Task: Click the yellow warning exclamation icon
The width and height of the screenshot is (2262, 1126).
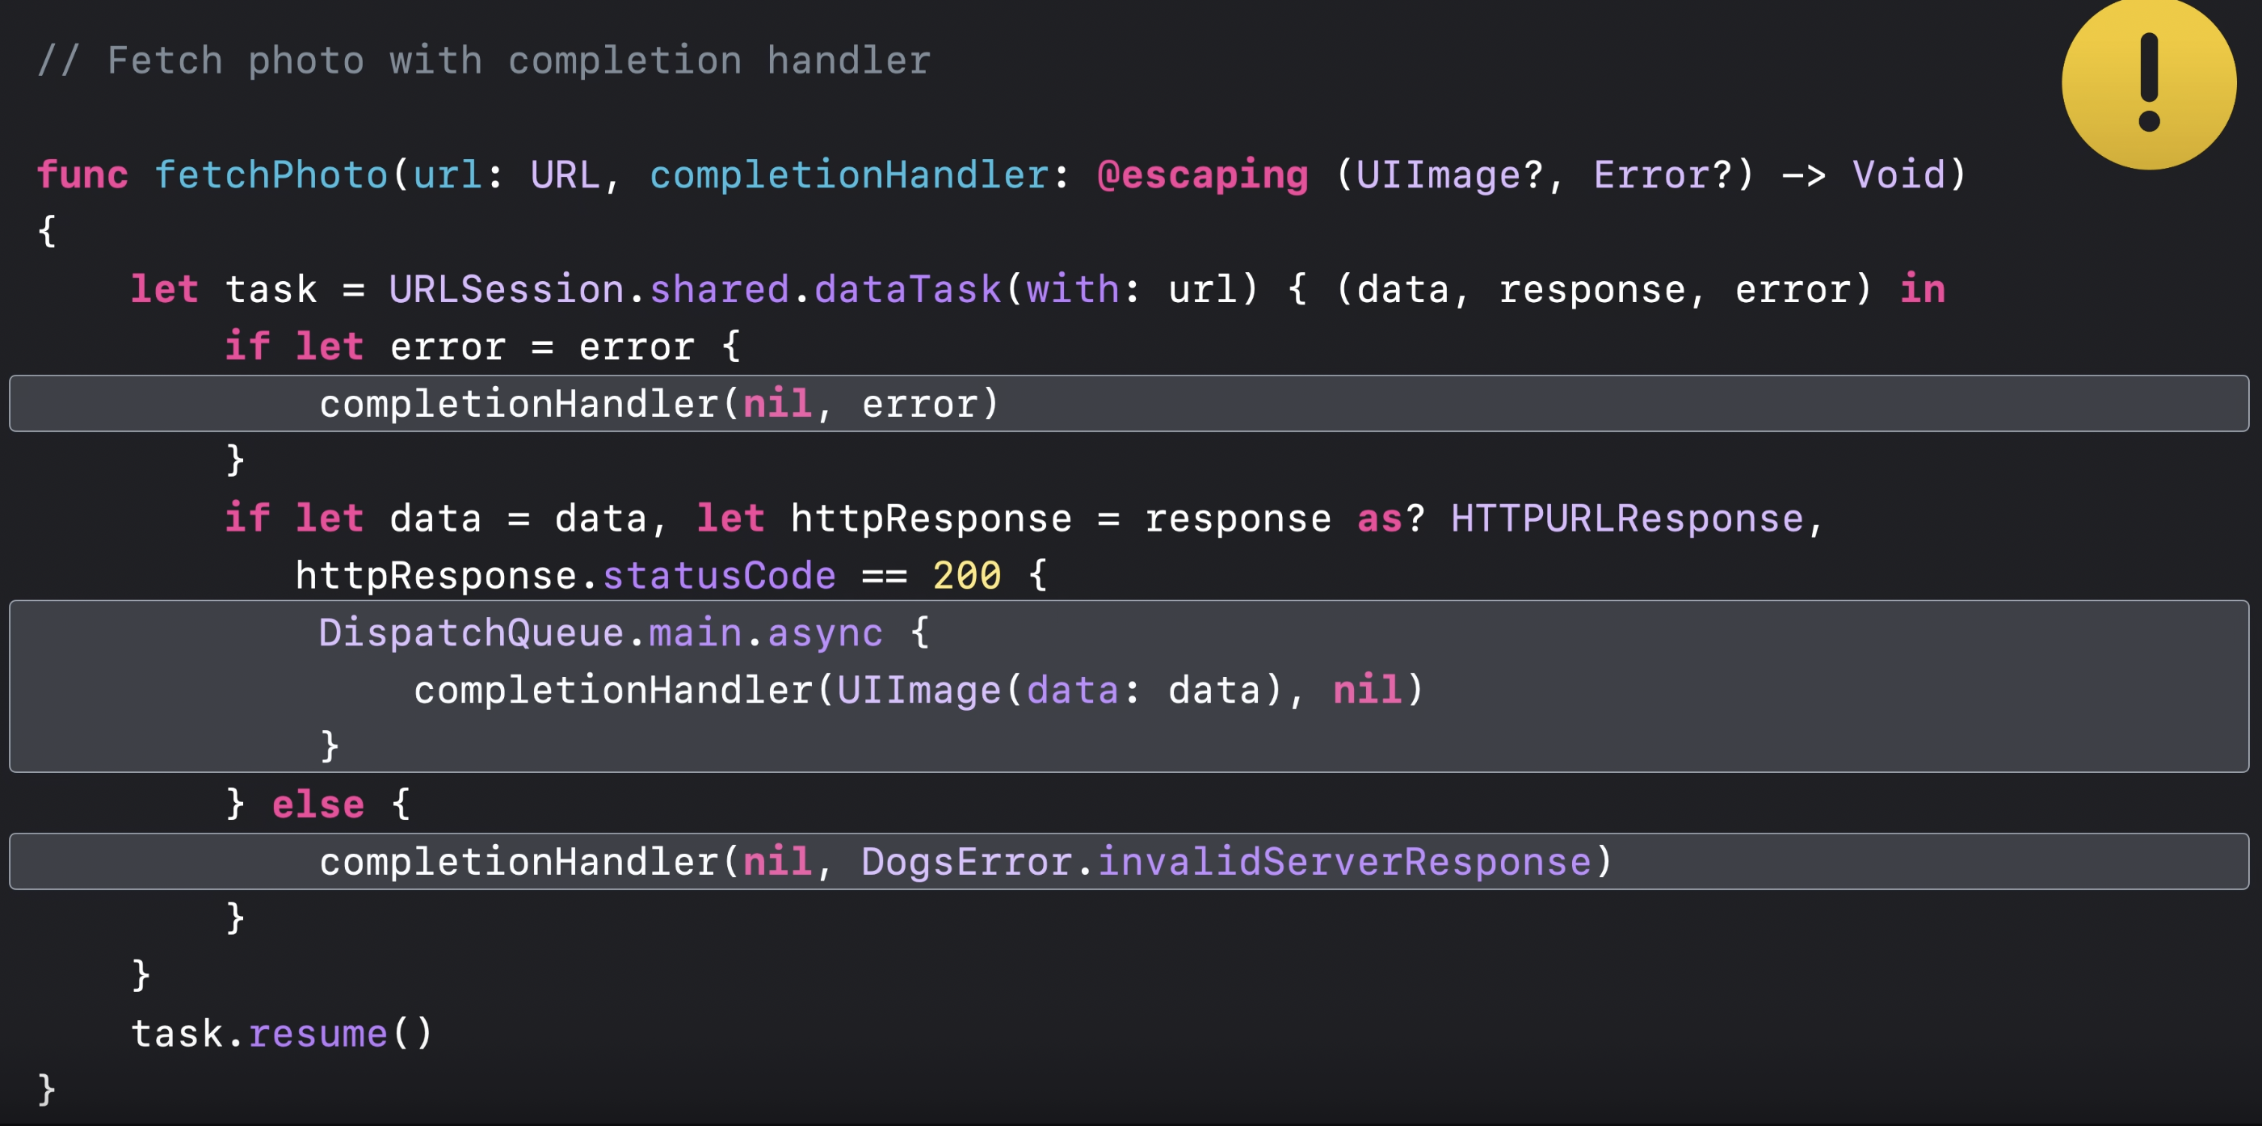Action: [2148, 82]
